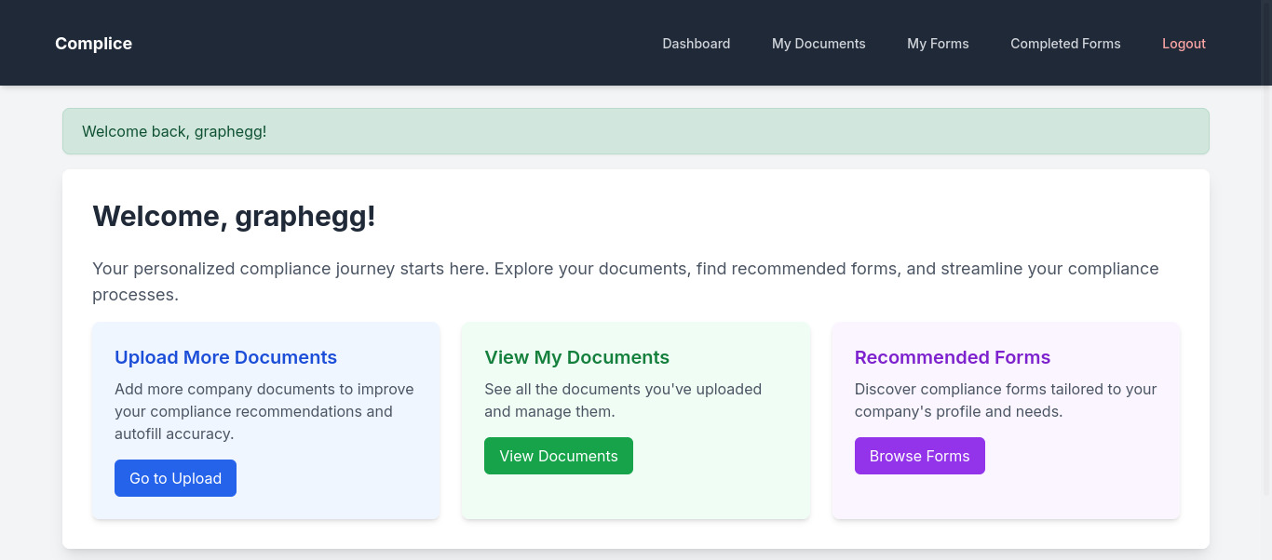Click the purple Browse Forms button
Image resolution: width=1272 pixels, height=560 pixels.
920,456
